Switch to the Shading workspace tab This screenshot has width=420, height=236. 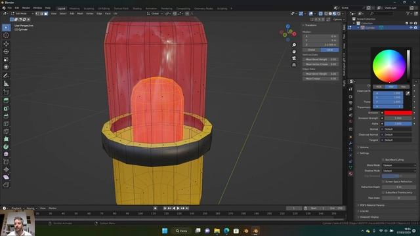[x=137, y=9]
